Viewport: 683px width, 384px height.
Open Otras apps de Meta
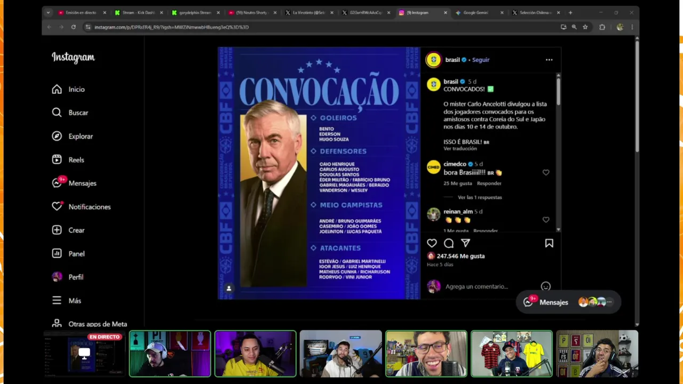[x=90, y=323]
